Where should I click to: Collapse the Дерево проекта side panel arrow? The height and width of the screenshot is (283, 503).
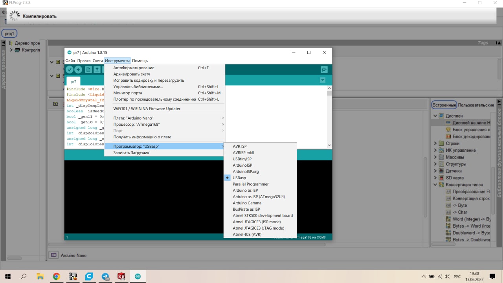point(3,43)
